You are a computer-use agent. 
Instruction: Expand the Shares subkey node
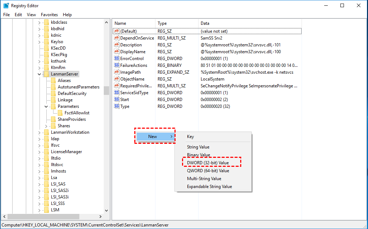[x=46, y=126]
